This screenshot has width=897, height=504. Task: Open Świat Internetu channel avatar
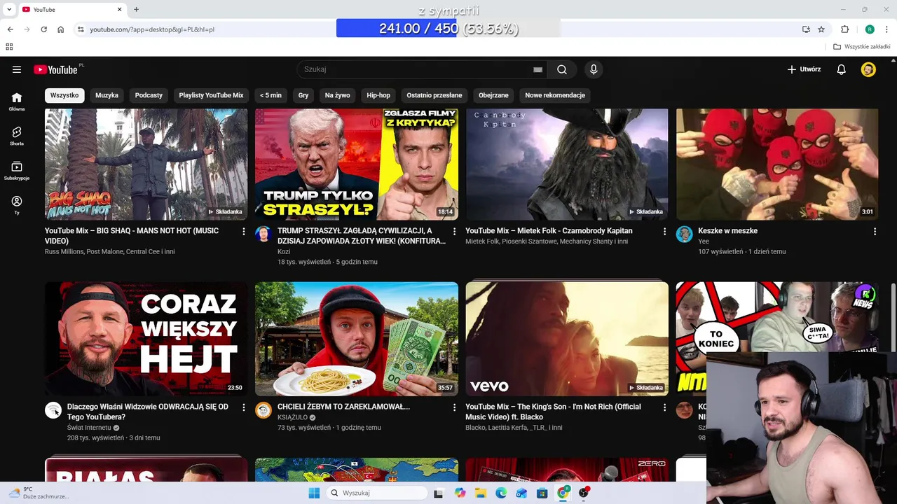point(53,410)
